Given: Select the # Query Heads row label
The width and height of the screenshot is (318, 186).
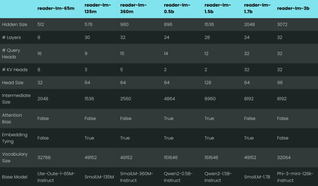Looking at the screenshot, I should 11,54.
